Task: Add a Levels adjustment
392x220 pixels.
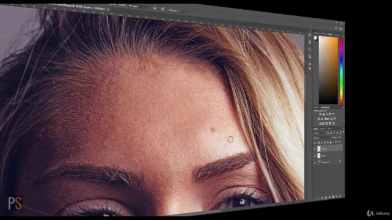Action: click(x=323, y=114)
